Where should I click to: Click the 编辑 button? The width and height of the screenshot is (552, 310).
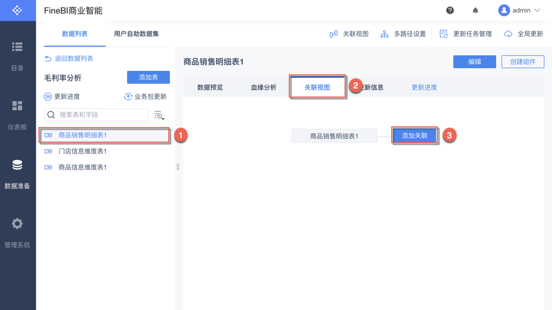coord(474,62)
